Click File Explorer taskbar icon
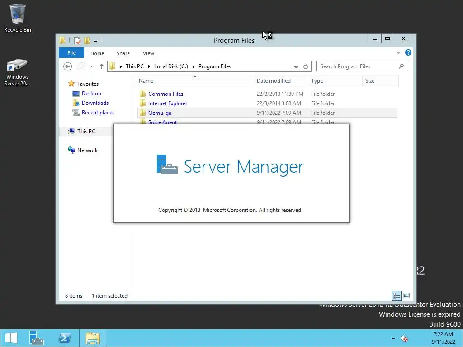Screen dimensions: 463x347 click(93, 338)
